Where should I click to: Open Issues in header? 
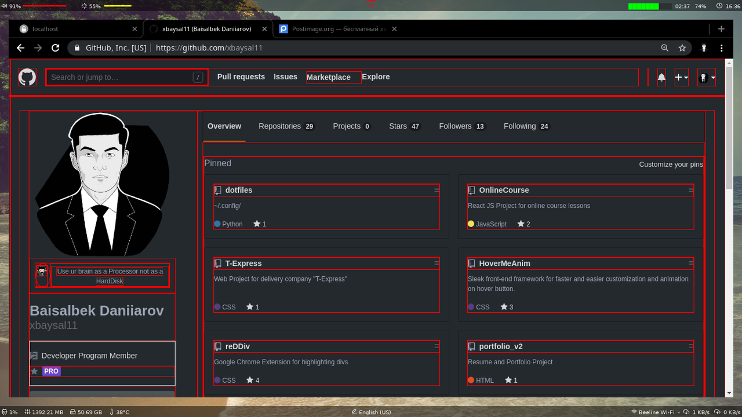[x=285, y=76]
